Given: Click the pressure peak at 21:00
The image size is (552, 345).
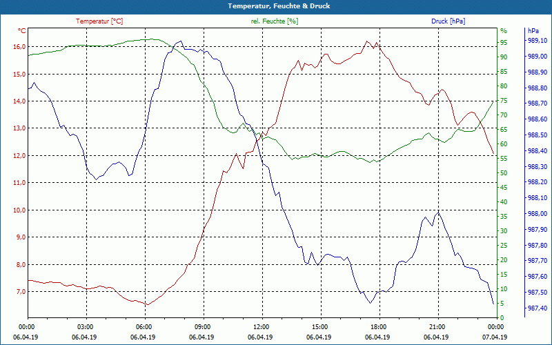Looking at the screenshot, I should [438, 212].
